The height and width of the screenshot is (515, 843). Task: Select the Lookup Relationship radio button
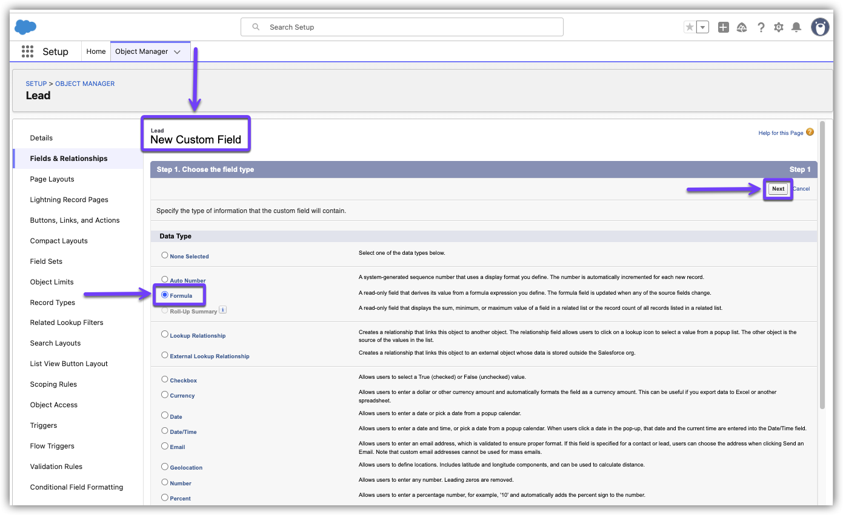165,334
